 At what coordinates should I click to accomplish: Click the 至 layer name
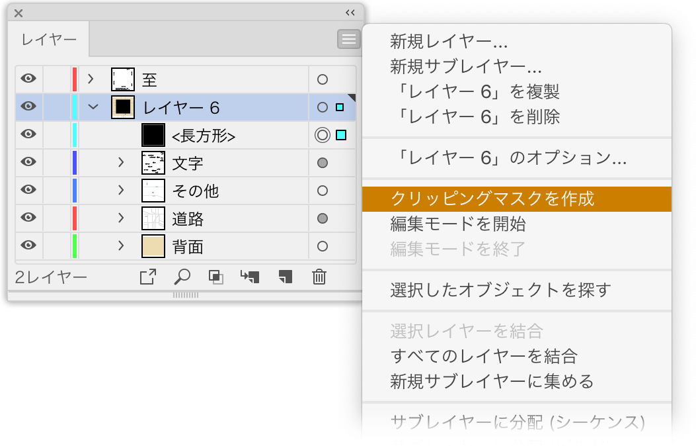tap(149, 81)
